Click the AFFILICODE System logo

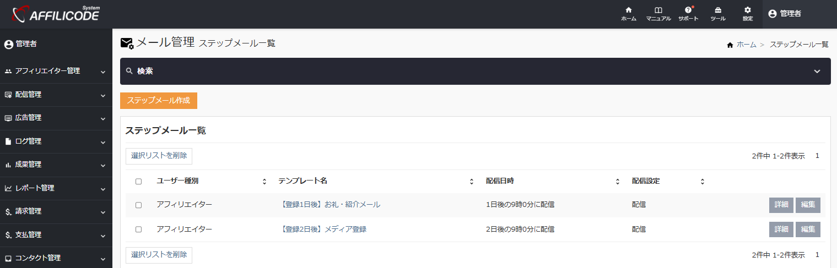(56, 14)
